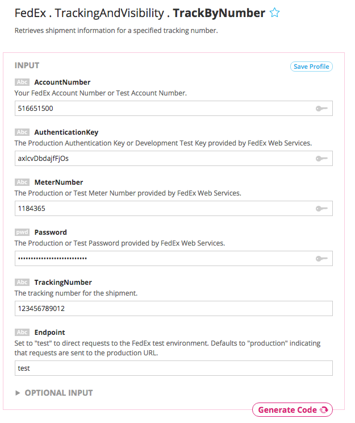Click Abc type badge beside Endpoint
The image size is (355, 423).
click(22, 333)
